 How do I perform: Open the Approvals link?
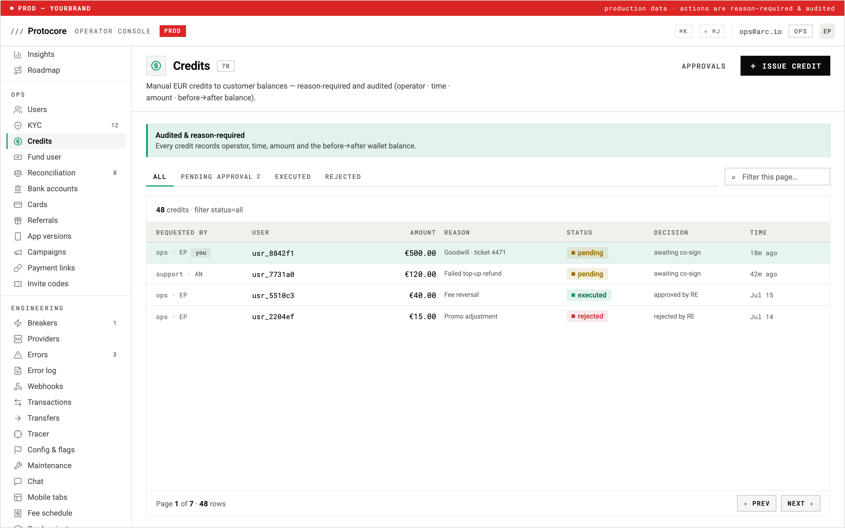[704, 66]
